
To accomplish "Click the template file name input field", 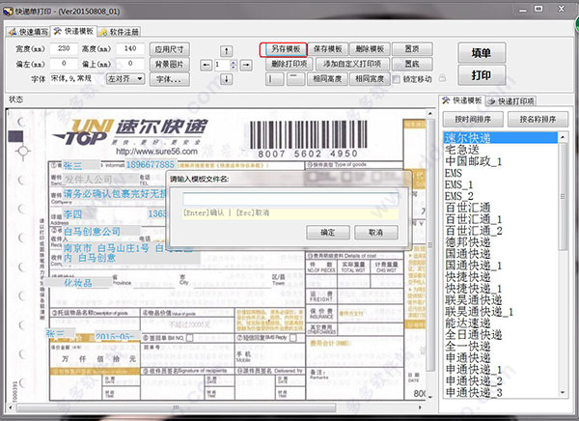I will [290, 199].
